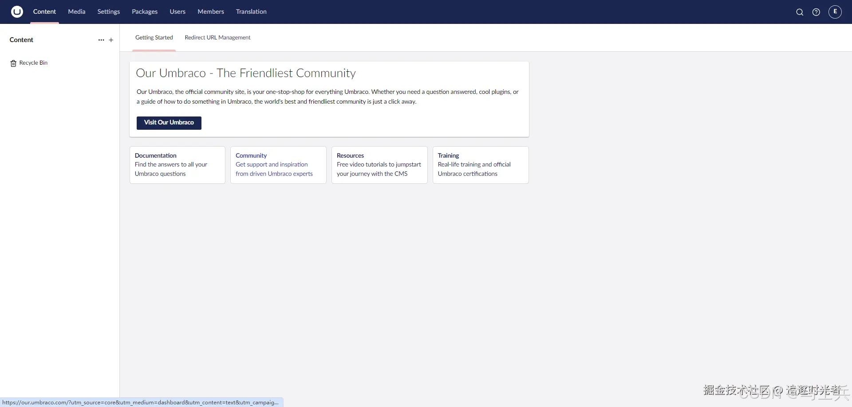The height and width of the screenshot is (407, 852).
Task: Click the "Our Umbraco - The Friendliest Community" heading
Action: (246, 73)
